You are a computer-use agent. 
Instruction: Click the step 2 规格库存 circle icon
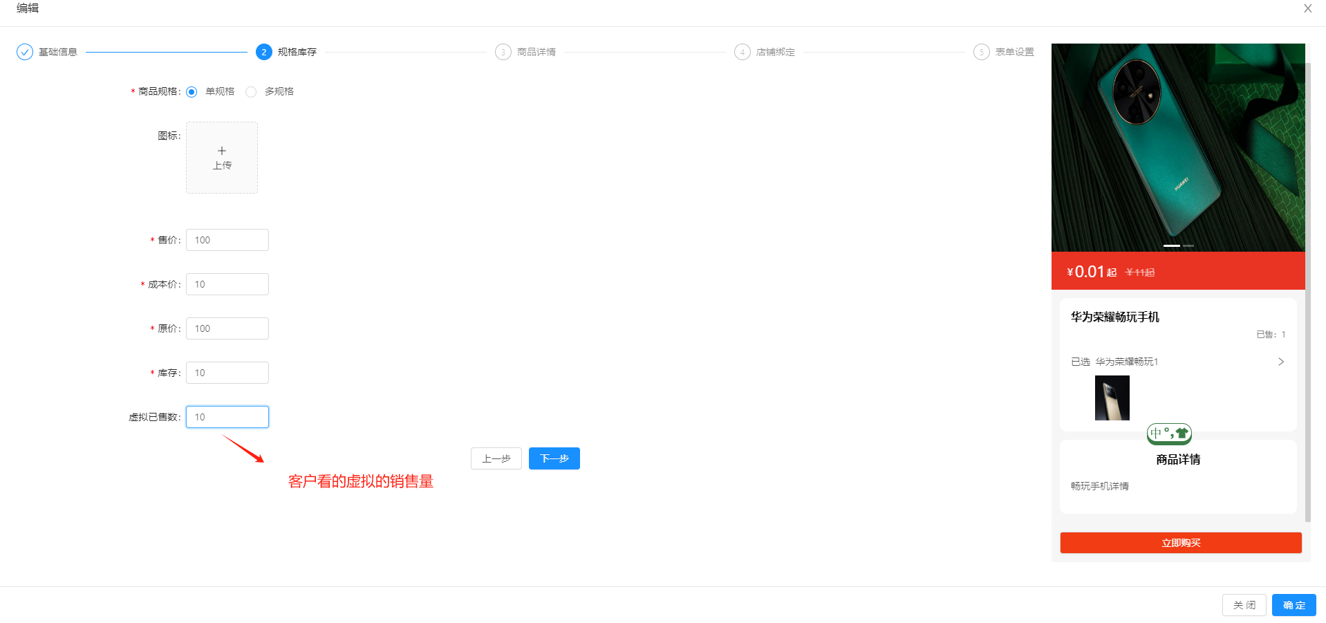point(264,52)
